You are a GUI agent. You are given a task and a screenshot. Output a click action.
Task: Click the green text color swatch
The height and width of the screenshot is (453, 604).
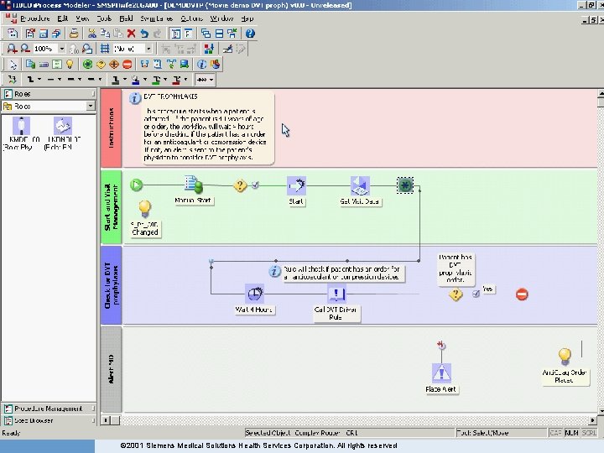point(156,80)
